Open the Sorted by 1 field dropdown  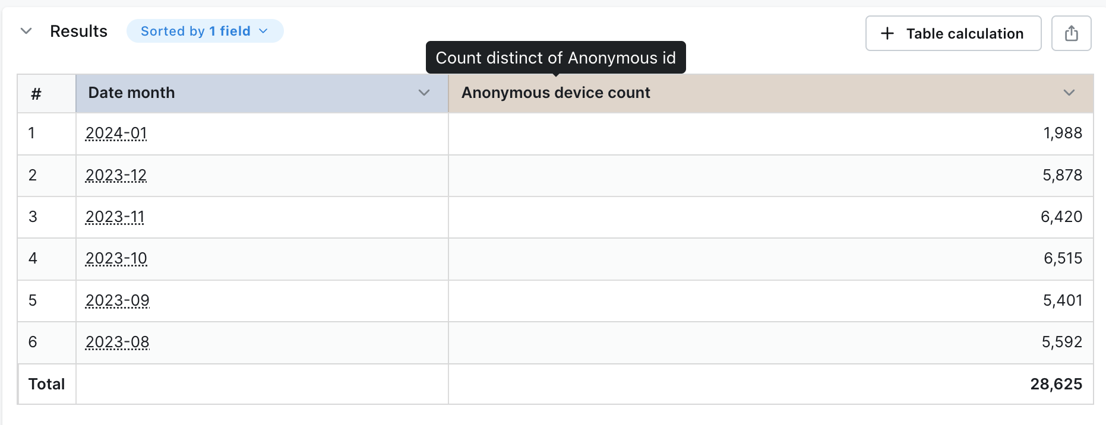[205, 31]
